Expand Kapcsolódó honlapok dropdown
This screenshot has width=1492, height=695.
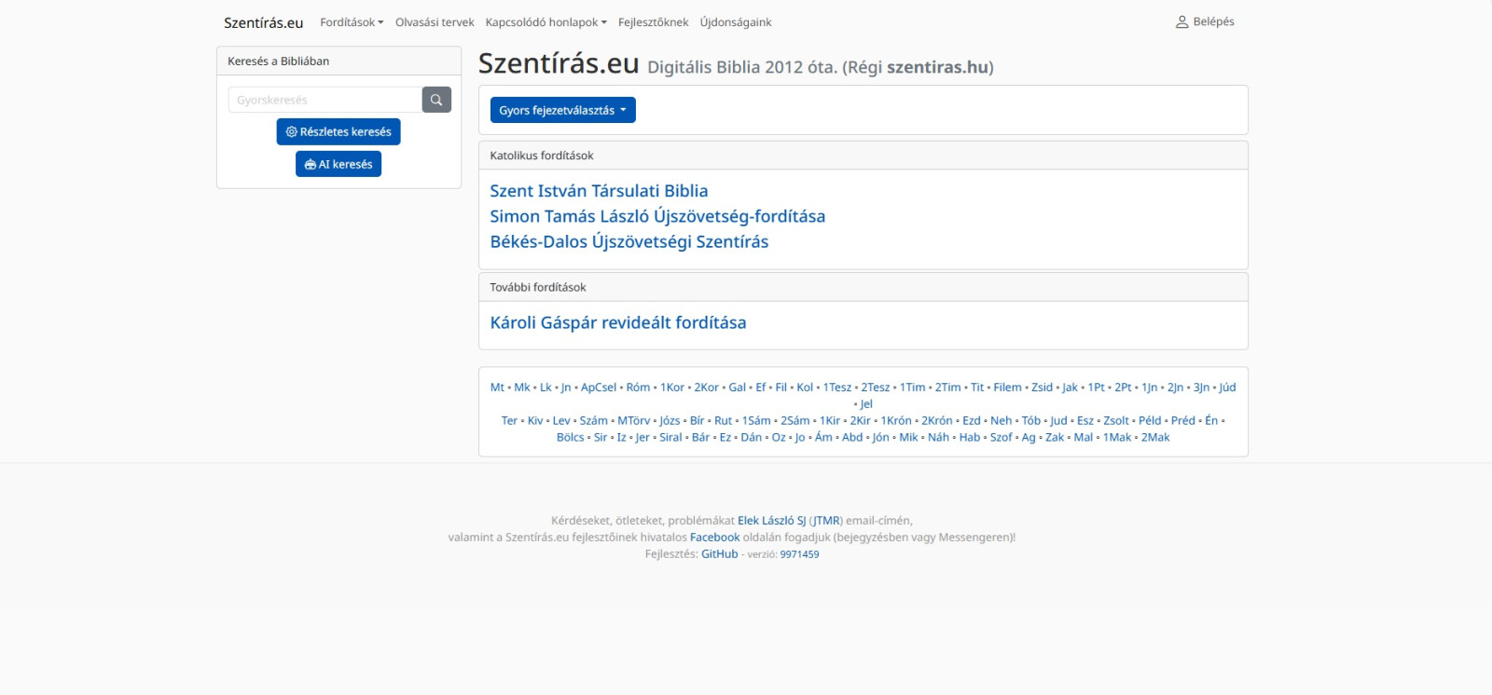point(546,22)
